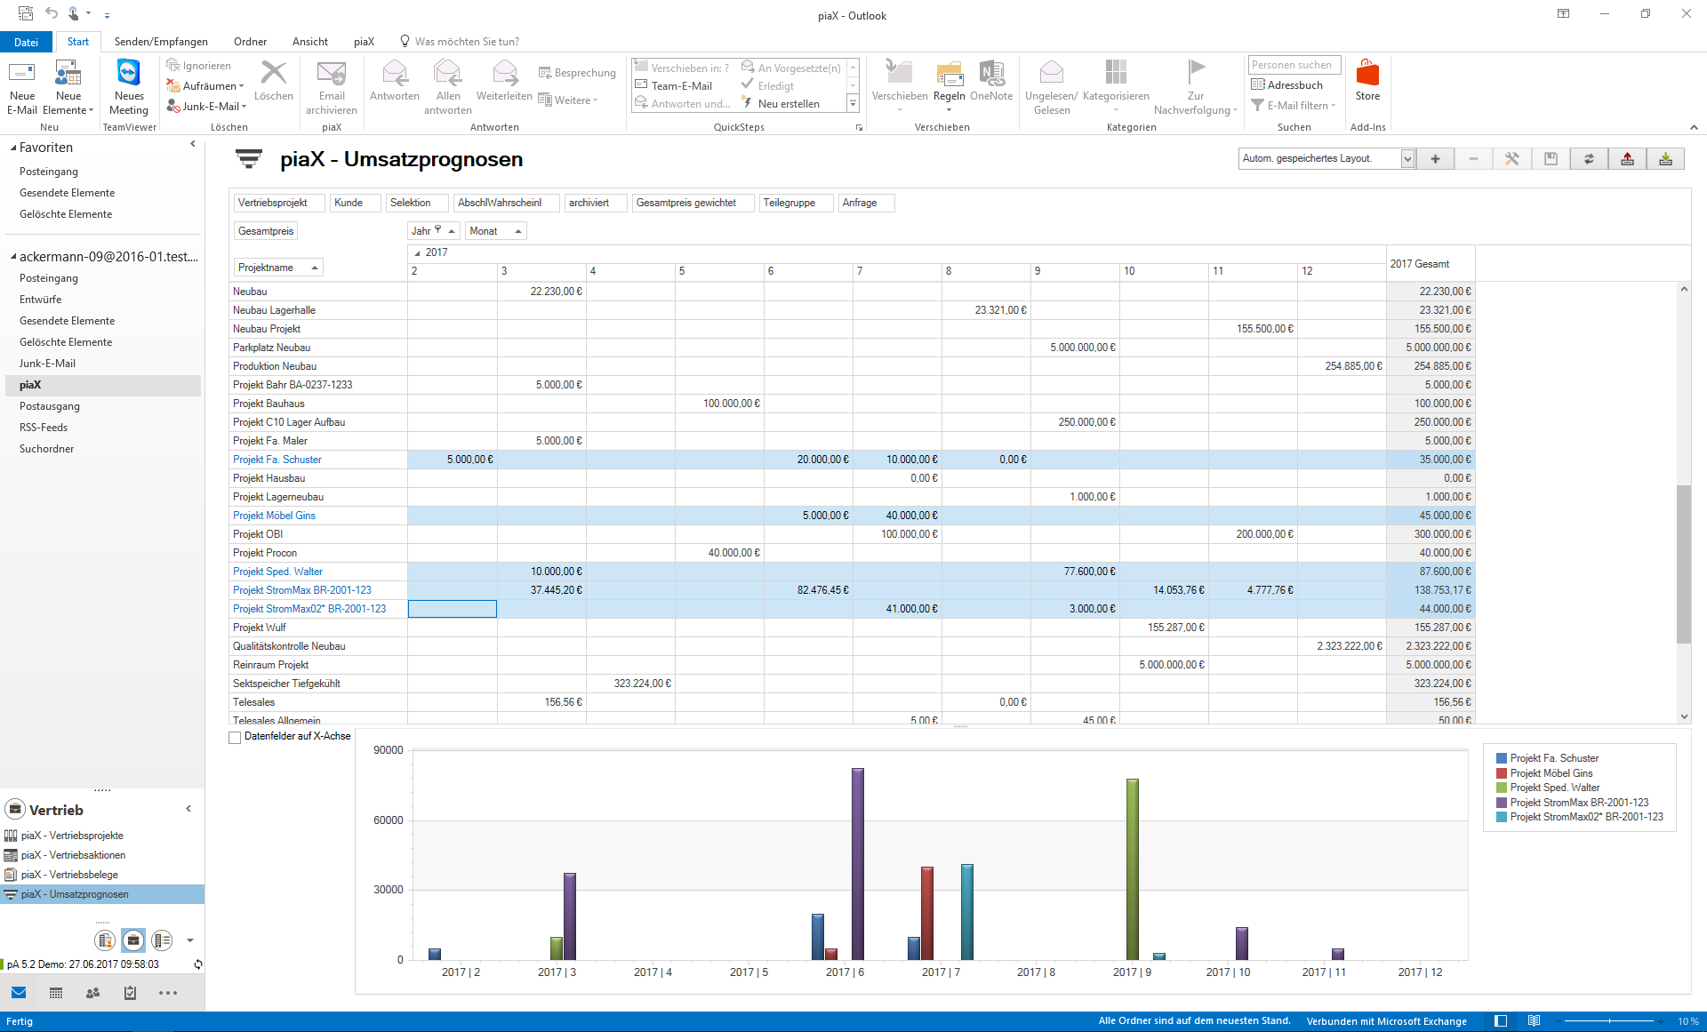Open TeamViewer Neues Meeting
The width and height of the screenshot is (1707, 1032).
coord(129,87)
